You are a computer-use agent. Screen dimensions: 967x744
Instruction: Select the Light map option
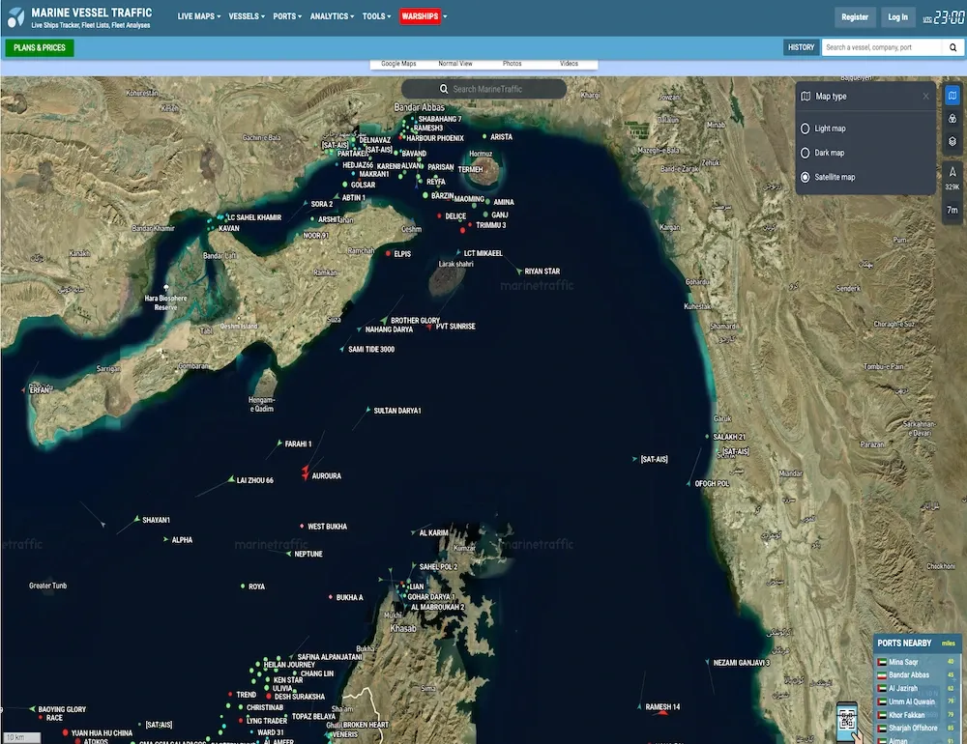[806, 129]
